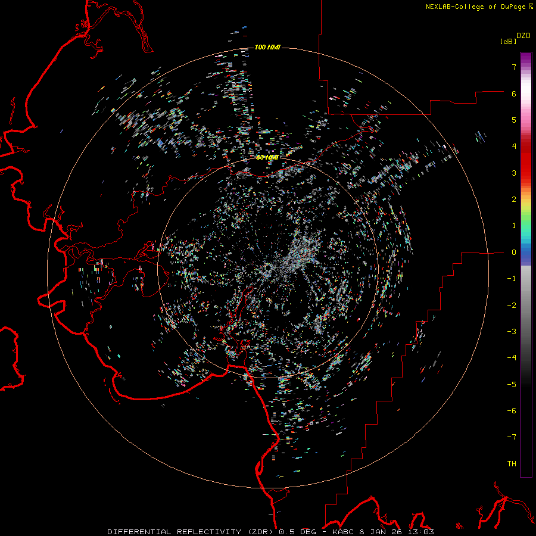Click the 100 NMI range ring label
Viewport: 536px width, 536px height.
267,47
